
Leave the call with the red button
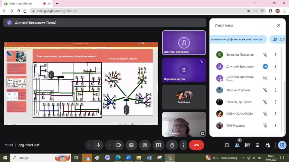click(196, 145)
